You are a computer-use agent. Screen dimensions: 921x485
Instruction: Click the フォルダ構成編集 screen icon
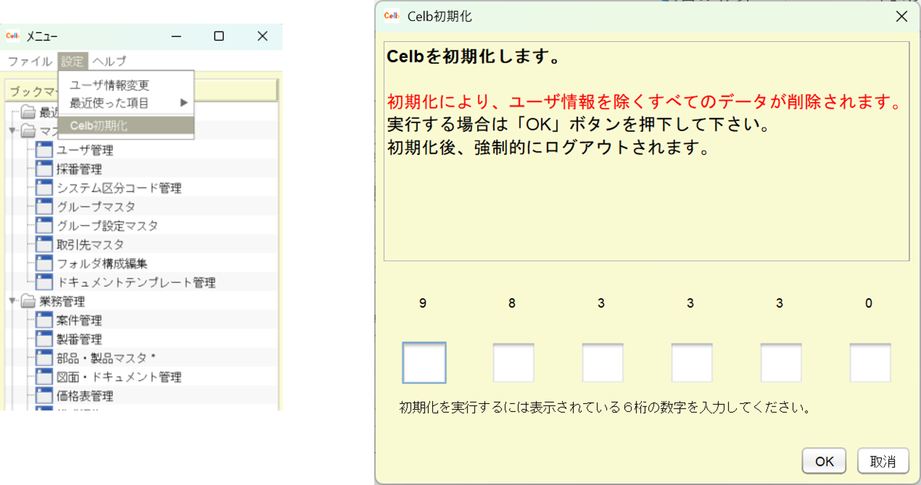(x=44, y=263)
